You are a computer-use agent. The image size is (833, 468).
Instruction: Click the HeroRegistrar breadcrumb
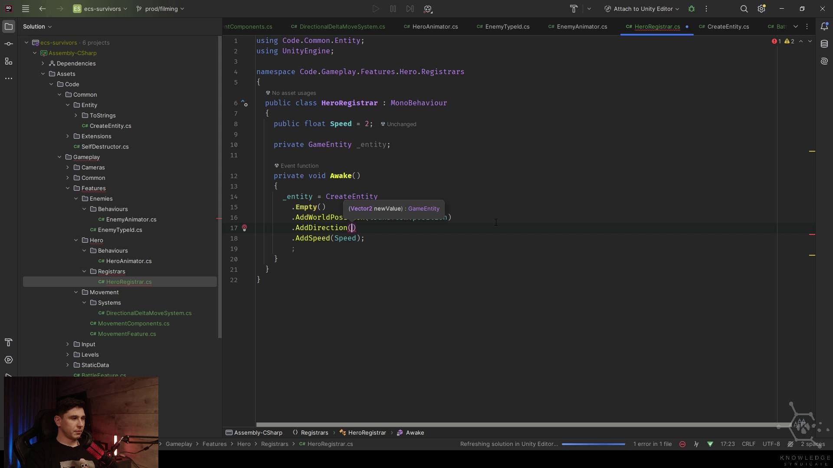(367, 433)
